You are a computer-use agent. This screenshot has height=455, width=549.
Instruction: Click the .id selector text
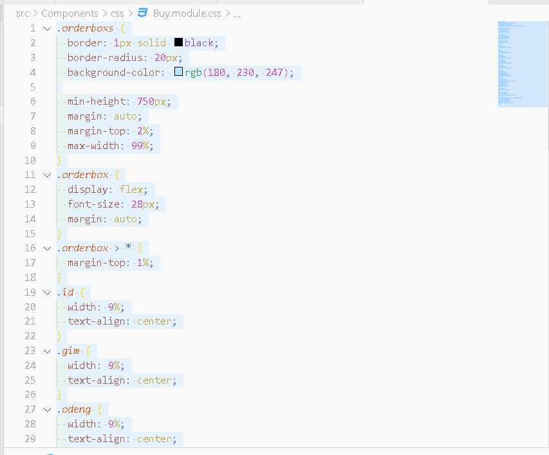(65, 292)
